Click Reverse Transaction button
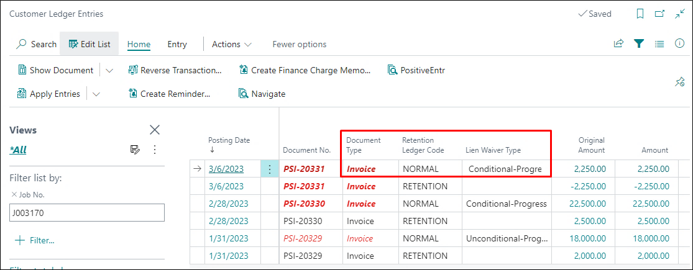 tap(175, 70)
